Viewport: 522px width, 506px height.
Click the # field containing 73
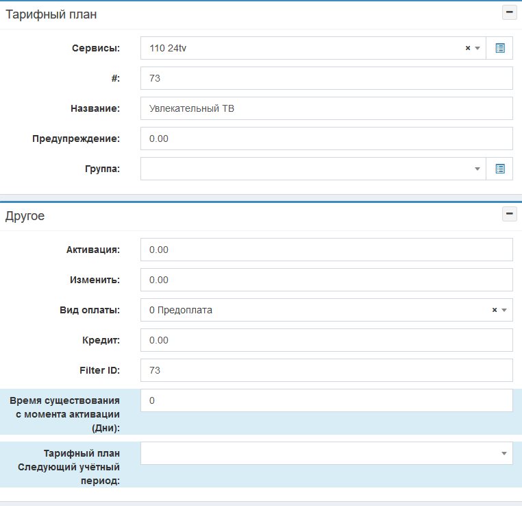[x=326, y=78]
